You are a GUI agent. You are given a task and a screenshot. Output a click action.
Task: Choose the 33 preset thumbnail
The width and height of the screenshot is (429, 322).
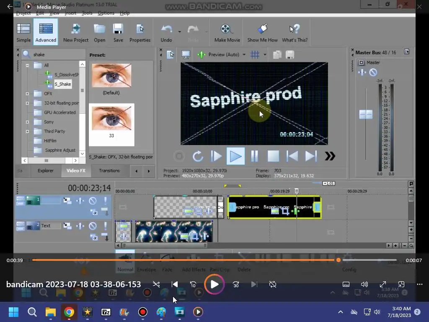coord(111,118)
